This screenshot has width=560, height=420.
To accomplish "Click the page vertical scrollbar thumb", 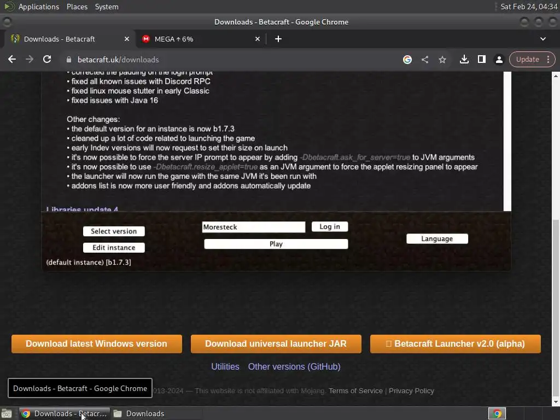I will click(556, 307).
